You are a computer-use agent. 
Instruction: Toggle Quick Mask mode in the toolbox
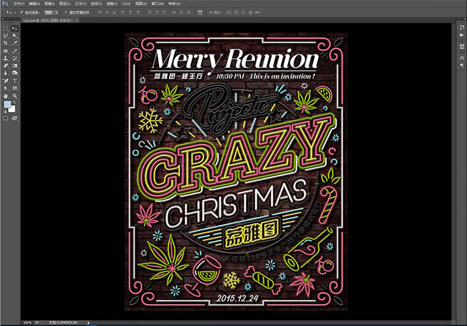[x=6, y=118]
